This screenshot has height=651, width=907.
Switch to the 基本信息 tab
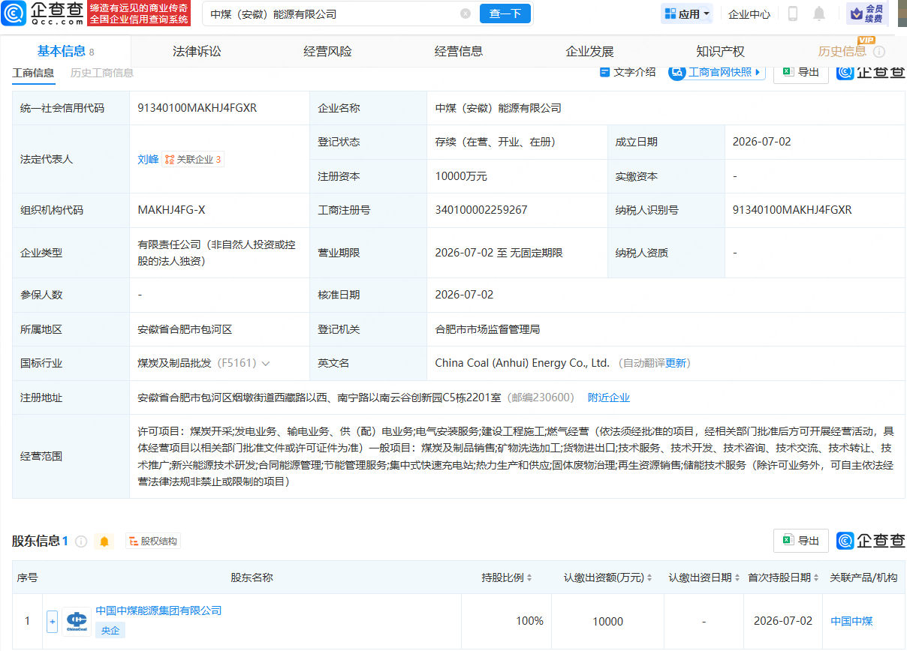tap(65, 51)
